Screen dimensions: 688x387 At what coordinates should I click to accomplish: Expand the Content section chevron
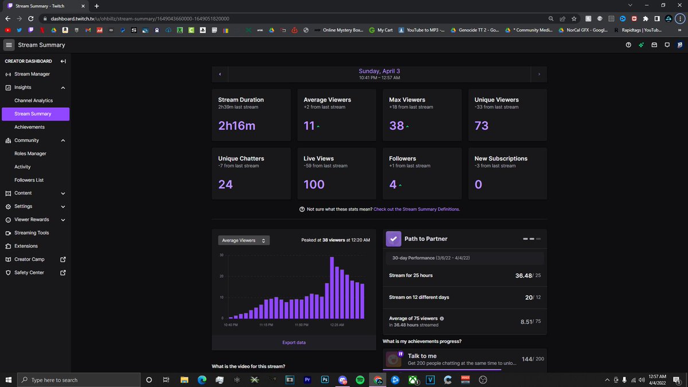[x=63, y=193]
